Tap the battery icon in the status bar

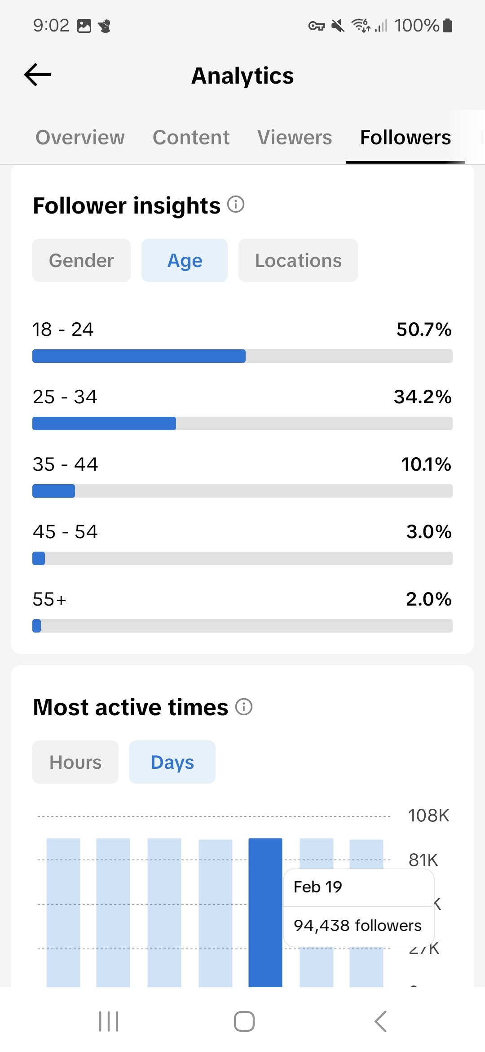(447, 25)
